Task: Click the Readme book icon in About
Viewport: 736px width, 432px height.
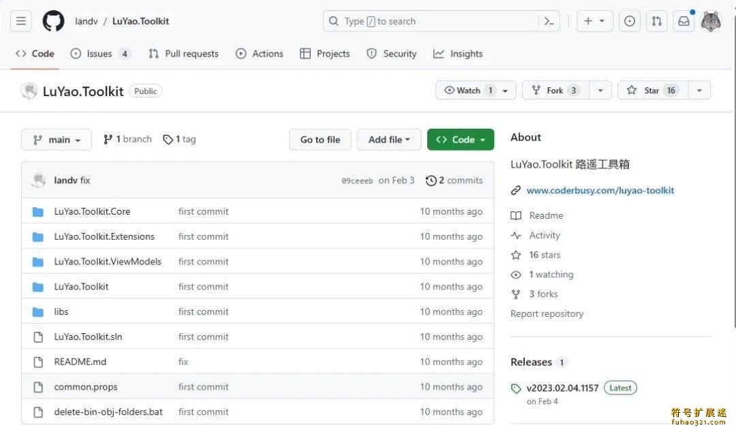Action: pos(516,215)
